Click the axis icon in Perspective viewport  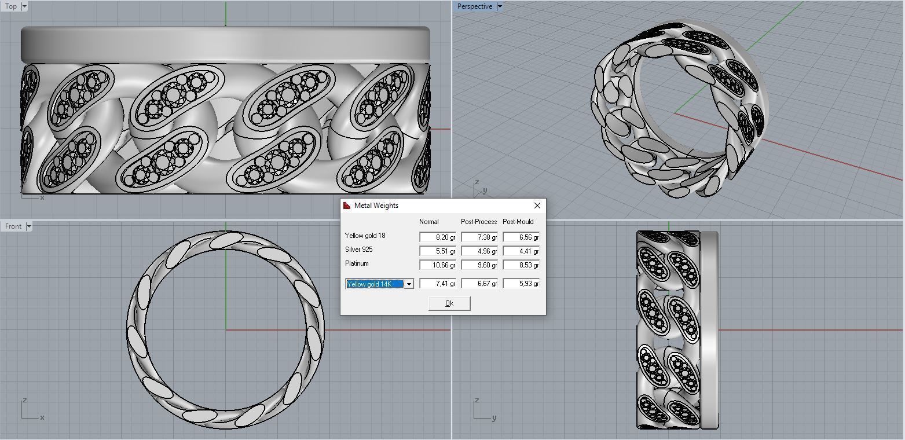(x=480, y=189)
